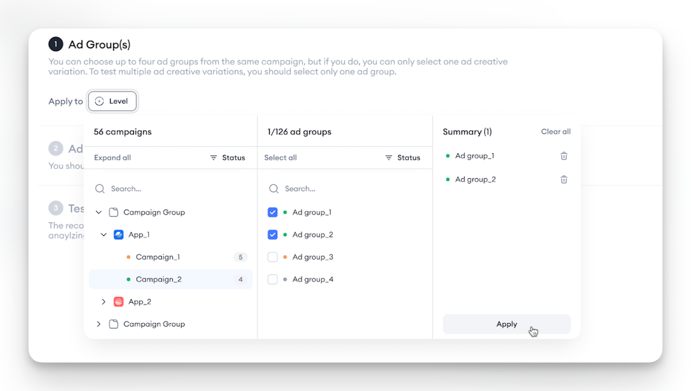Click the "56 campaigns" heading

123,132
